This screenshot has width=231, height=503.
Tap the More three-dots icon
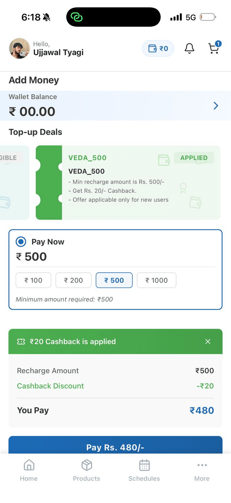[x=202, y=465]
